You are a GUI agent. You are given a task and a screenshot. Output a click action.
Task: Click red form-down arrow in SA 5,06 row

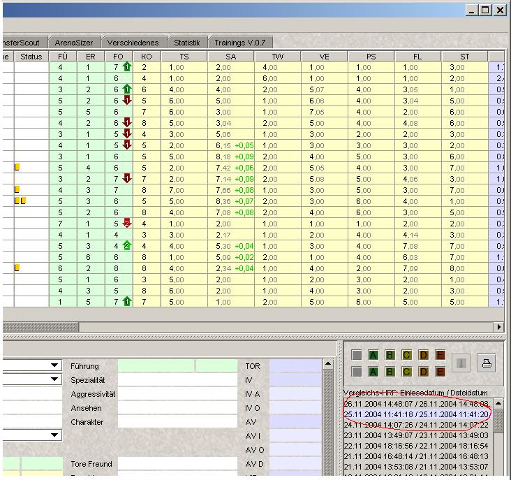127,134
